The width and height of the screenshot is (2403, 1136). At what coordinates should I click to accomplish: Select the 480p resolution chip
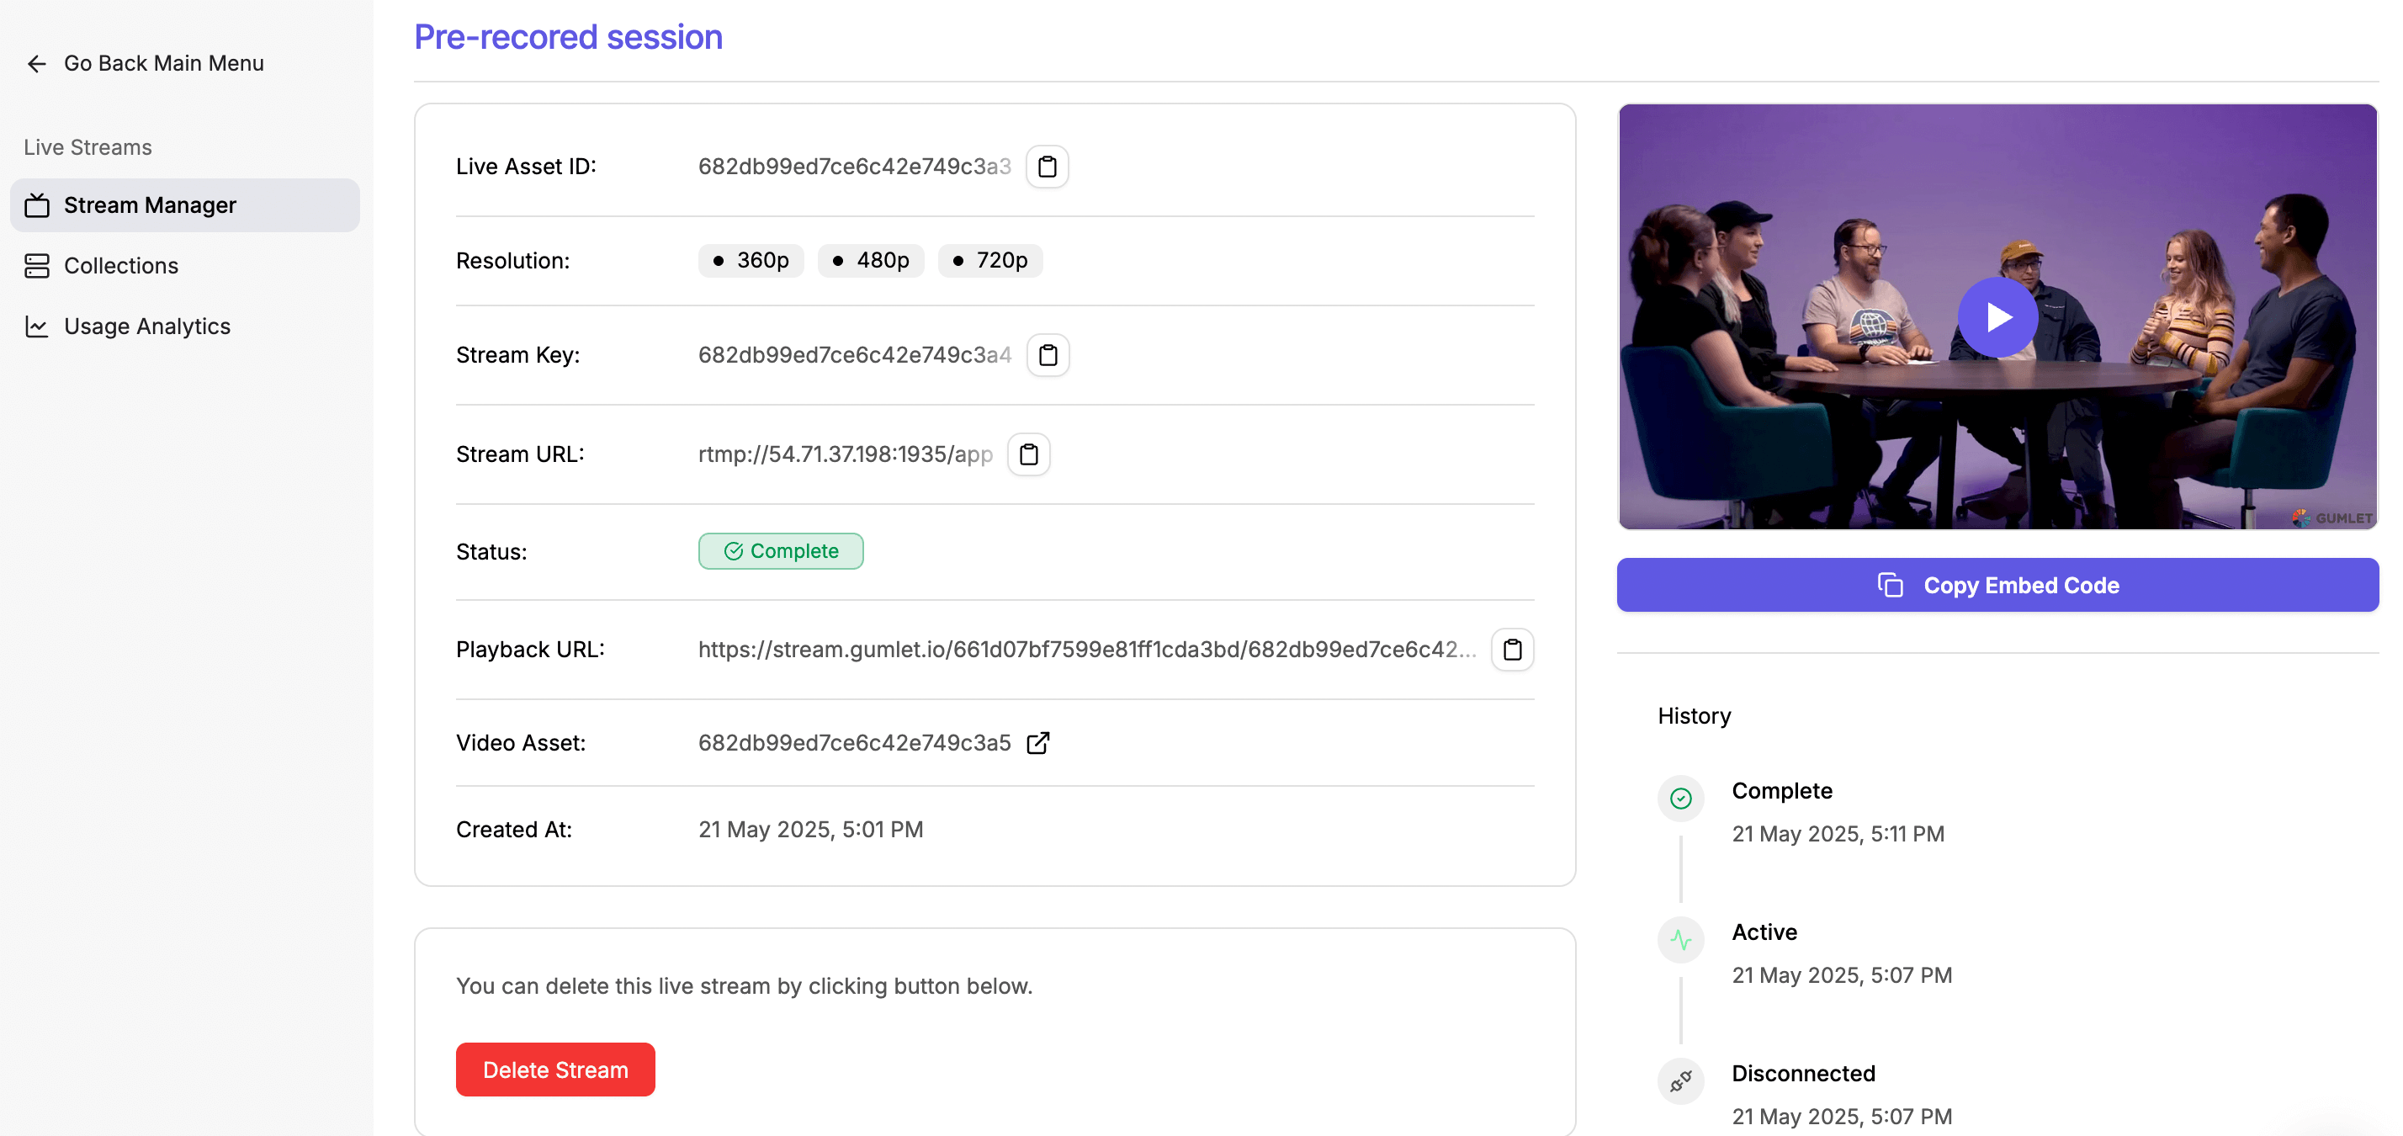[x=870, y=260]
